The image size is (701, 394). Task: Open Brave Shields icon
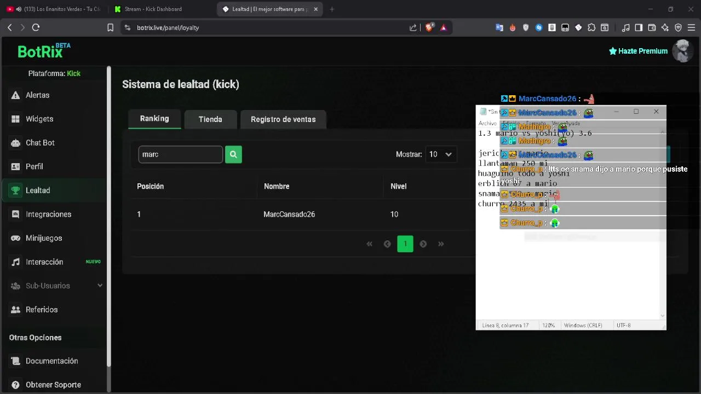(x=429, y=27)
